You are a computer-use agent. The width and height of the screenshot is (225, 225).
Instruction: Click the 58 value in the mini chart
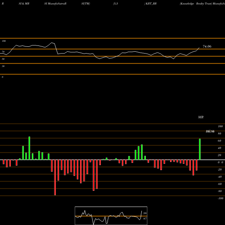click(145, 213)
